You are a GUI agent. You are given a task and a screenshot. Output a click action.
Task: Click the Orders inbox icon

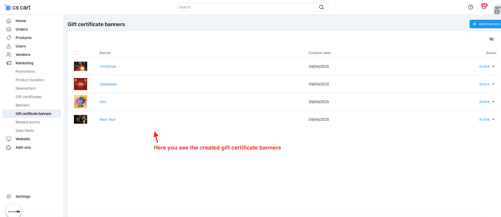[x=9, y=29]
